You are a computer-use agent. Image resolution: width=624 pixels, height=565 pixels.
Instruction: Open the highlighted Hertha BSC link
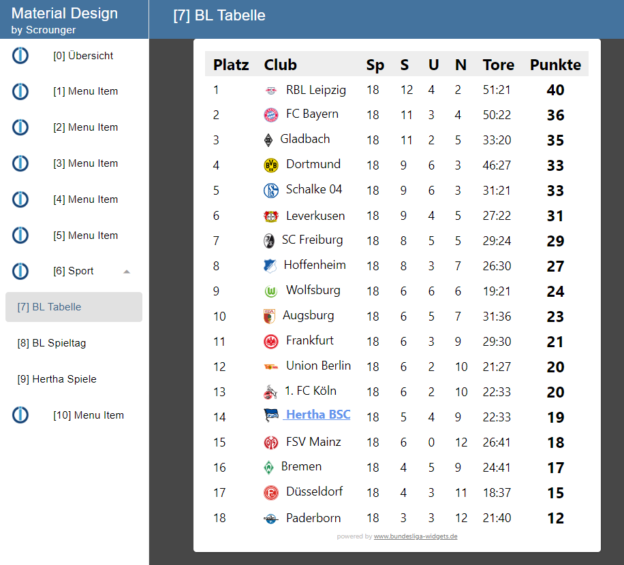[x=318, y=415]
